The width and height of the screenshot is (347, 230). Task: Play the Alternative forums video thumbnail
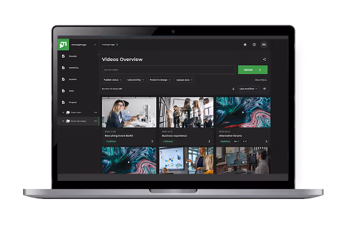[x=243, y=112]
